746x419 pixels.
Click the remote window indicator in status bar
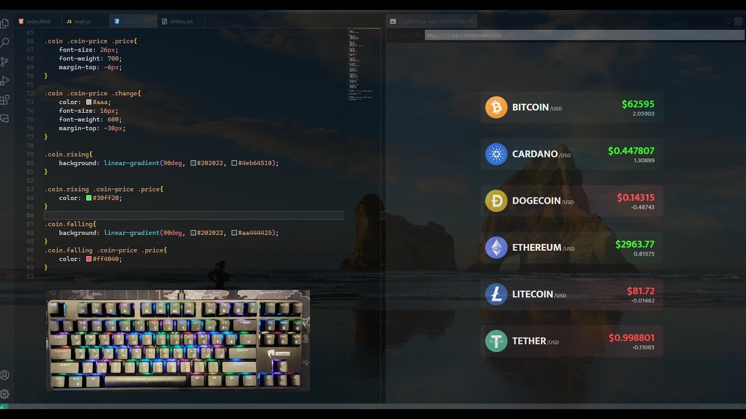pyautogui.click(x=3, y=406)
